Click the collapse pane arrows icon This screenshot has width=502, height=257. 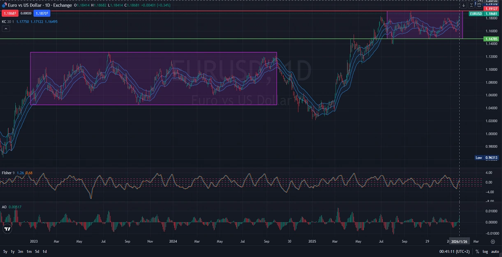pyautogui.click(x=471, y=5)
